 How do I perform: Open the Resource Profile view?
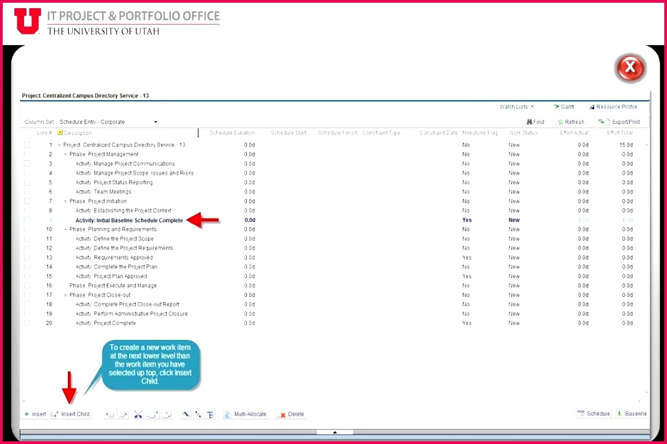tap(613, 107)
